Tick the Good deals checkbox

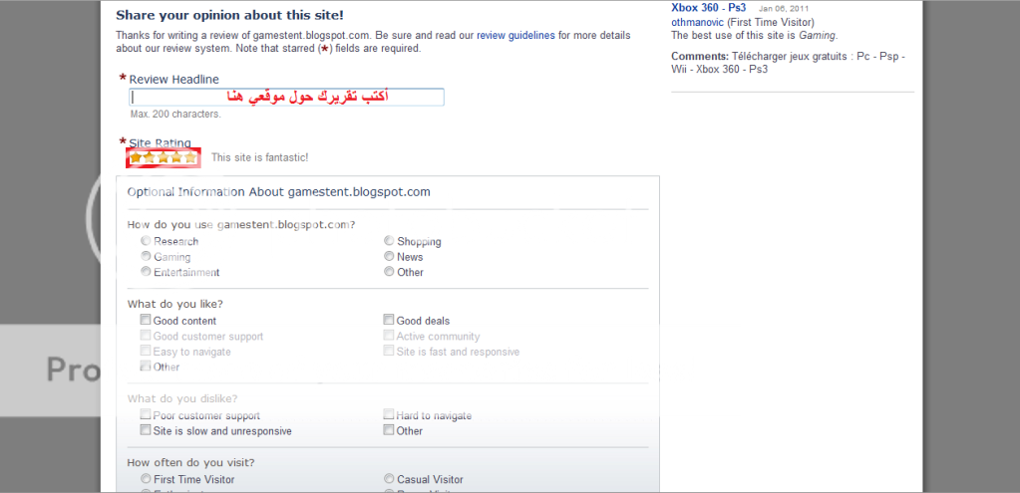(x=388, y=321)
